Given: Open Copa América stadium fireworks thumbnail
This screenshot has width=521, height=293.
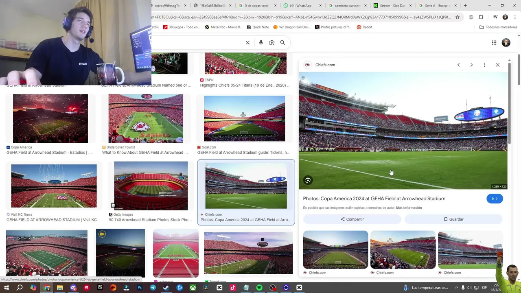Looking at the screenshot, I should pos(50,118).
